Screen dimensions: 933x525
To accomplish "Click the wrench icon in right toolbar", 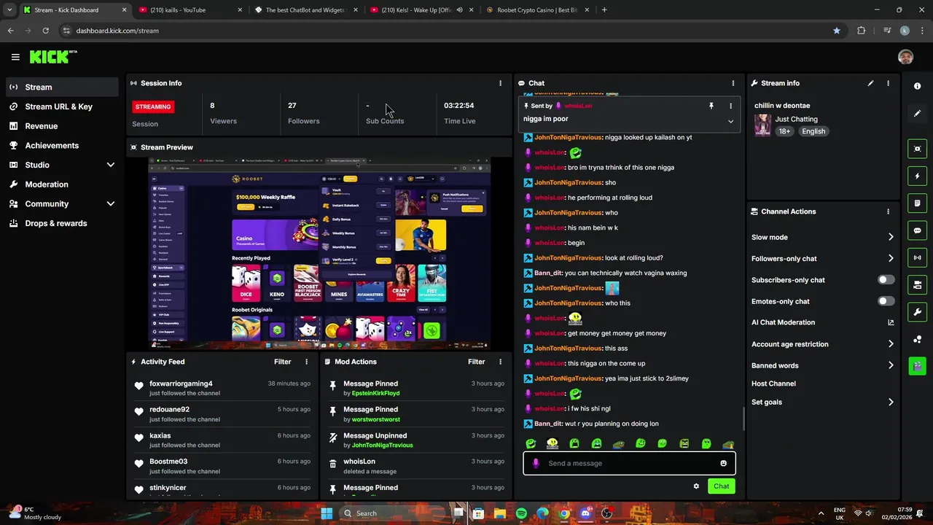I will click(x=917, y=312).
